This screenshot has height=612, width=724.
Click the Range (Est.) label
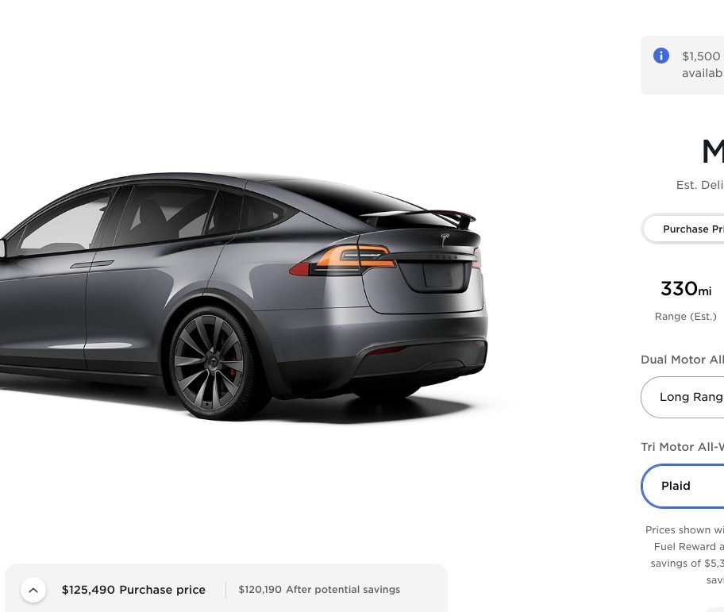click(686, 317)
